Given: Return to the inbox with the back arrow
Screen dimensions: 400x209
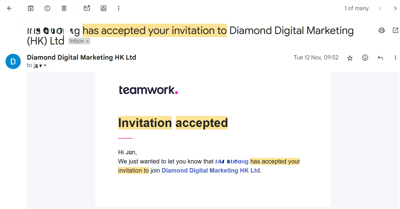Looking at the screenshot, I should pyautogui.click(x=9, y=8).
